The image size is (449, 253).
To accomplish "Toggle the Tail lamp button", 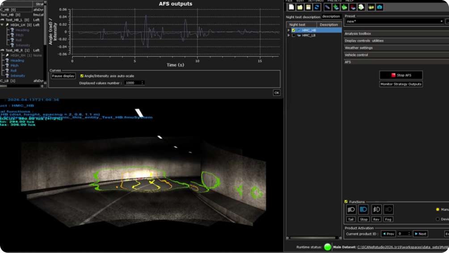I will click(351, 219).
